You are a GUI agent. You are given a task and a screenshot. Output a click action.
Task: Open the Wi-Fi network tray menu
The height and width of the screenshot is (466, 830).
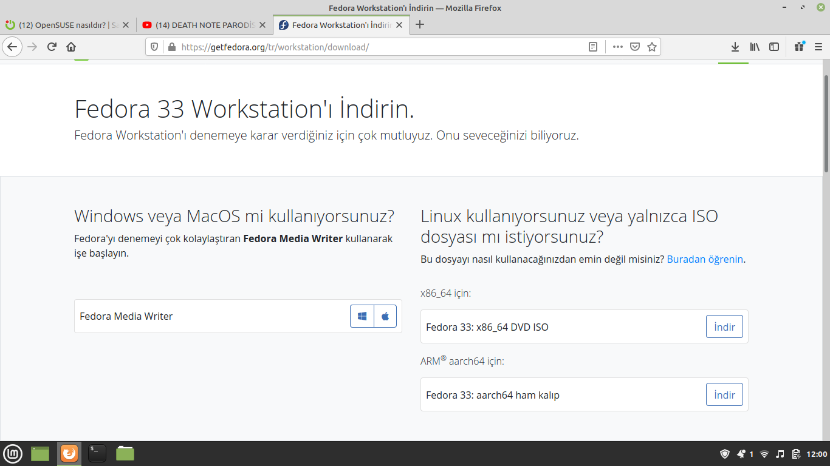tap(764, 454)
